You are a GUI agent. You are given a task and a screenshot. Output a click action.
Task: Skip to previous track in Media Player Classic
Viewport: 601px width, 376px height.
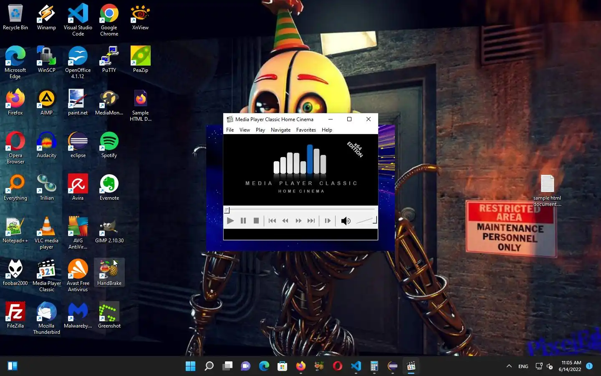click(x=272, y=221)
